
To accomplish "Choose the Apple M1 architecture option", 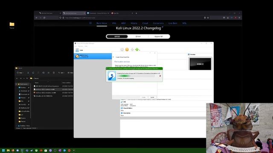I will [159, 37].
